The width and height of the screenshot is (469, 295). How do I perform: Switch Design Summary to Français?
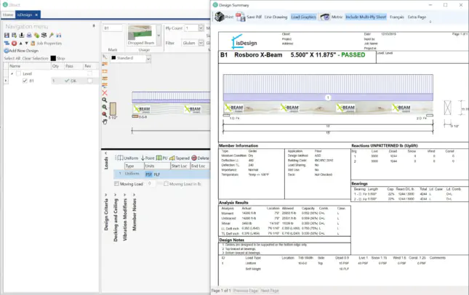[397, 17]
